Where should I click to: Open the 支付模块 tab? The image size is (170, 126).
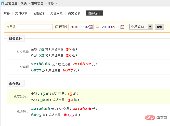[x=21, y=13]
